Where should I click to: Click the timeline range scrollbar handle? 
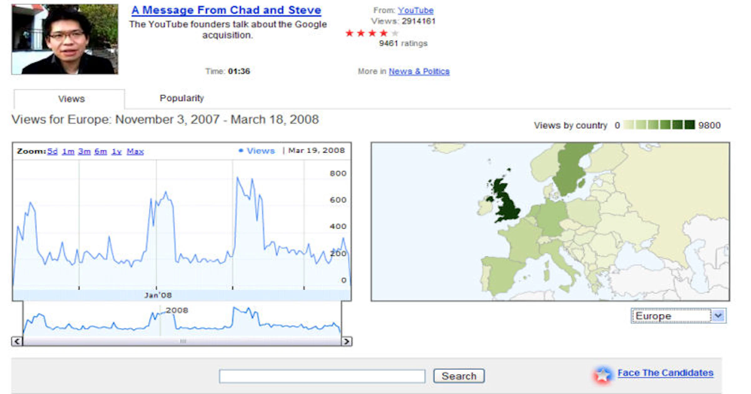coord(183,341)
